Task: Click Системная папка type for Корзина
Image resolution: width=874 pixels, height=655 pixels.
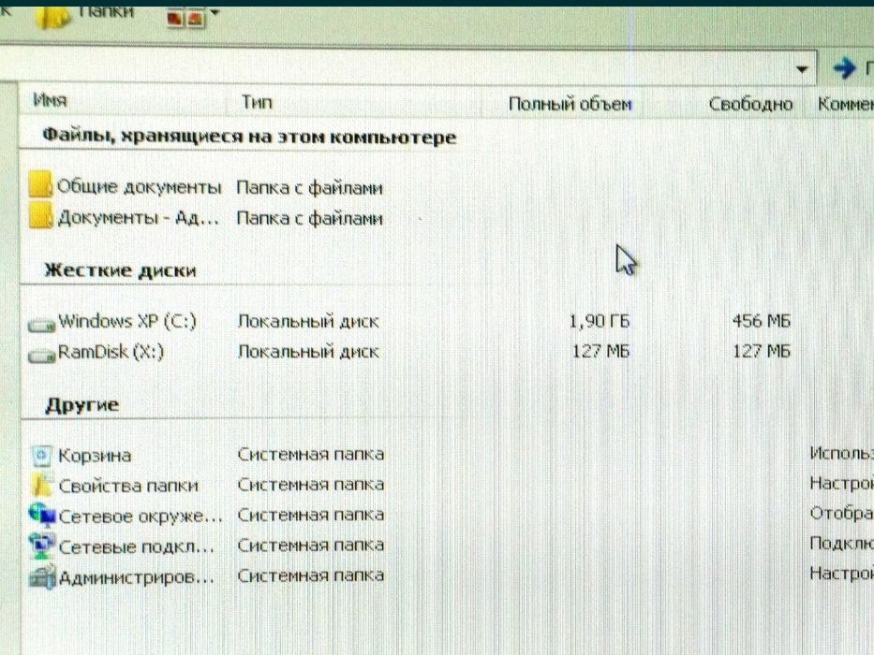Action: (x=310, y=455)
